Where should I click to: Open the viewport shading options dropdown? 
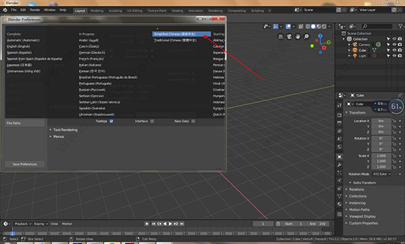point(329,26)
